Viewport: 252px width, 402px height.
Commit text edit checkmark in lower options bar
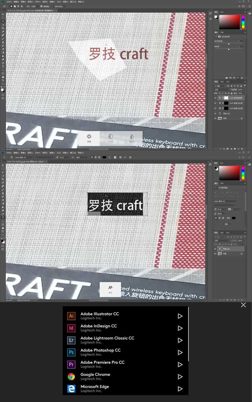click(125, 158)
